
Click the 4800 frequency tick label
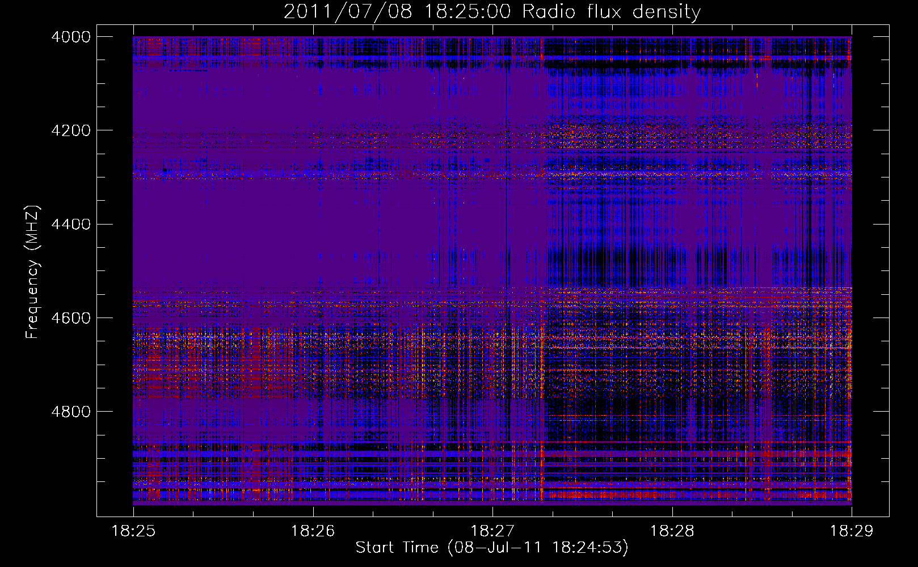coord(71,412)
